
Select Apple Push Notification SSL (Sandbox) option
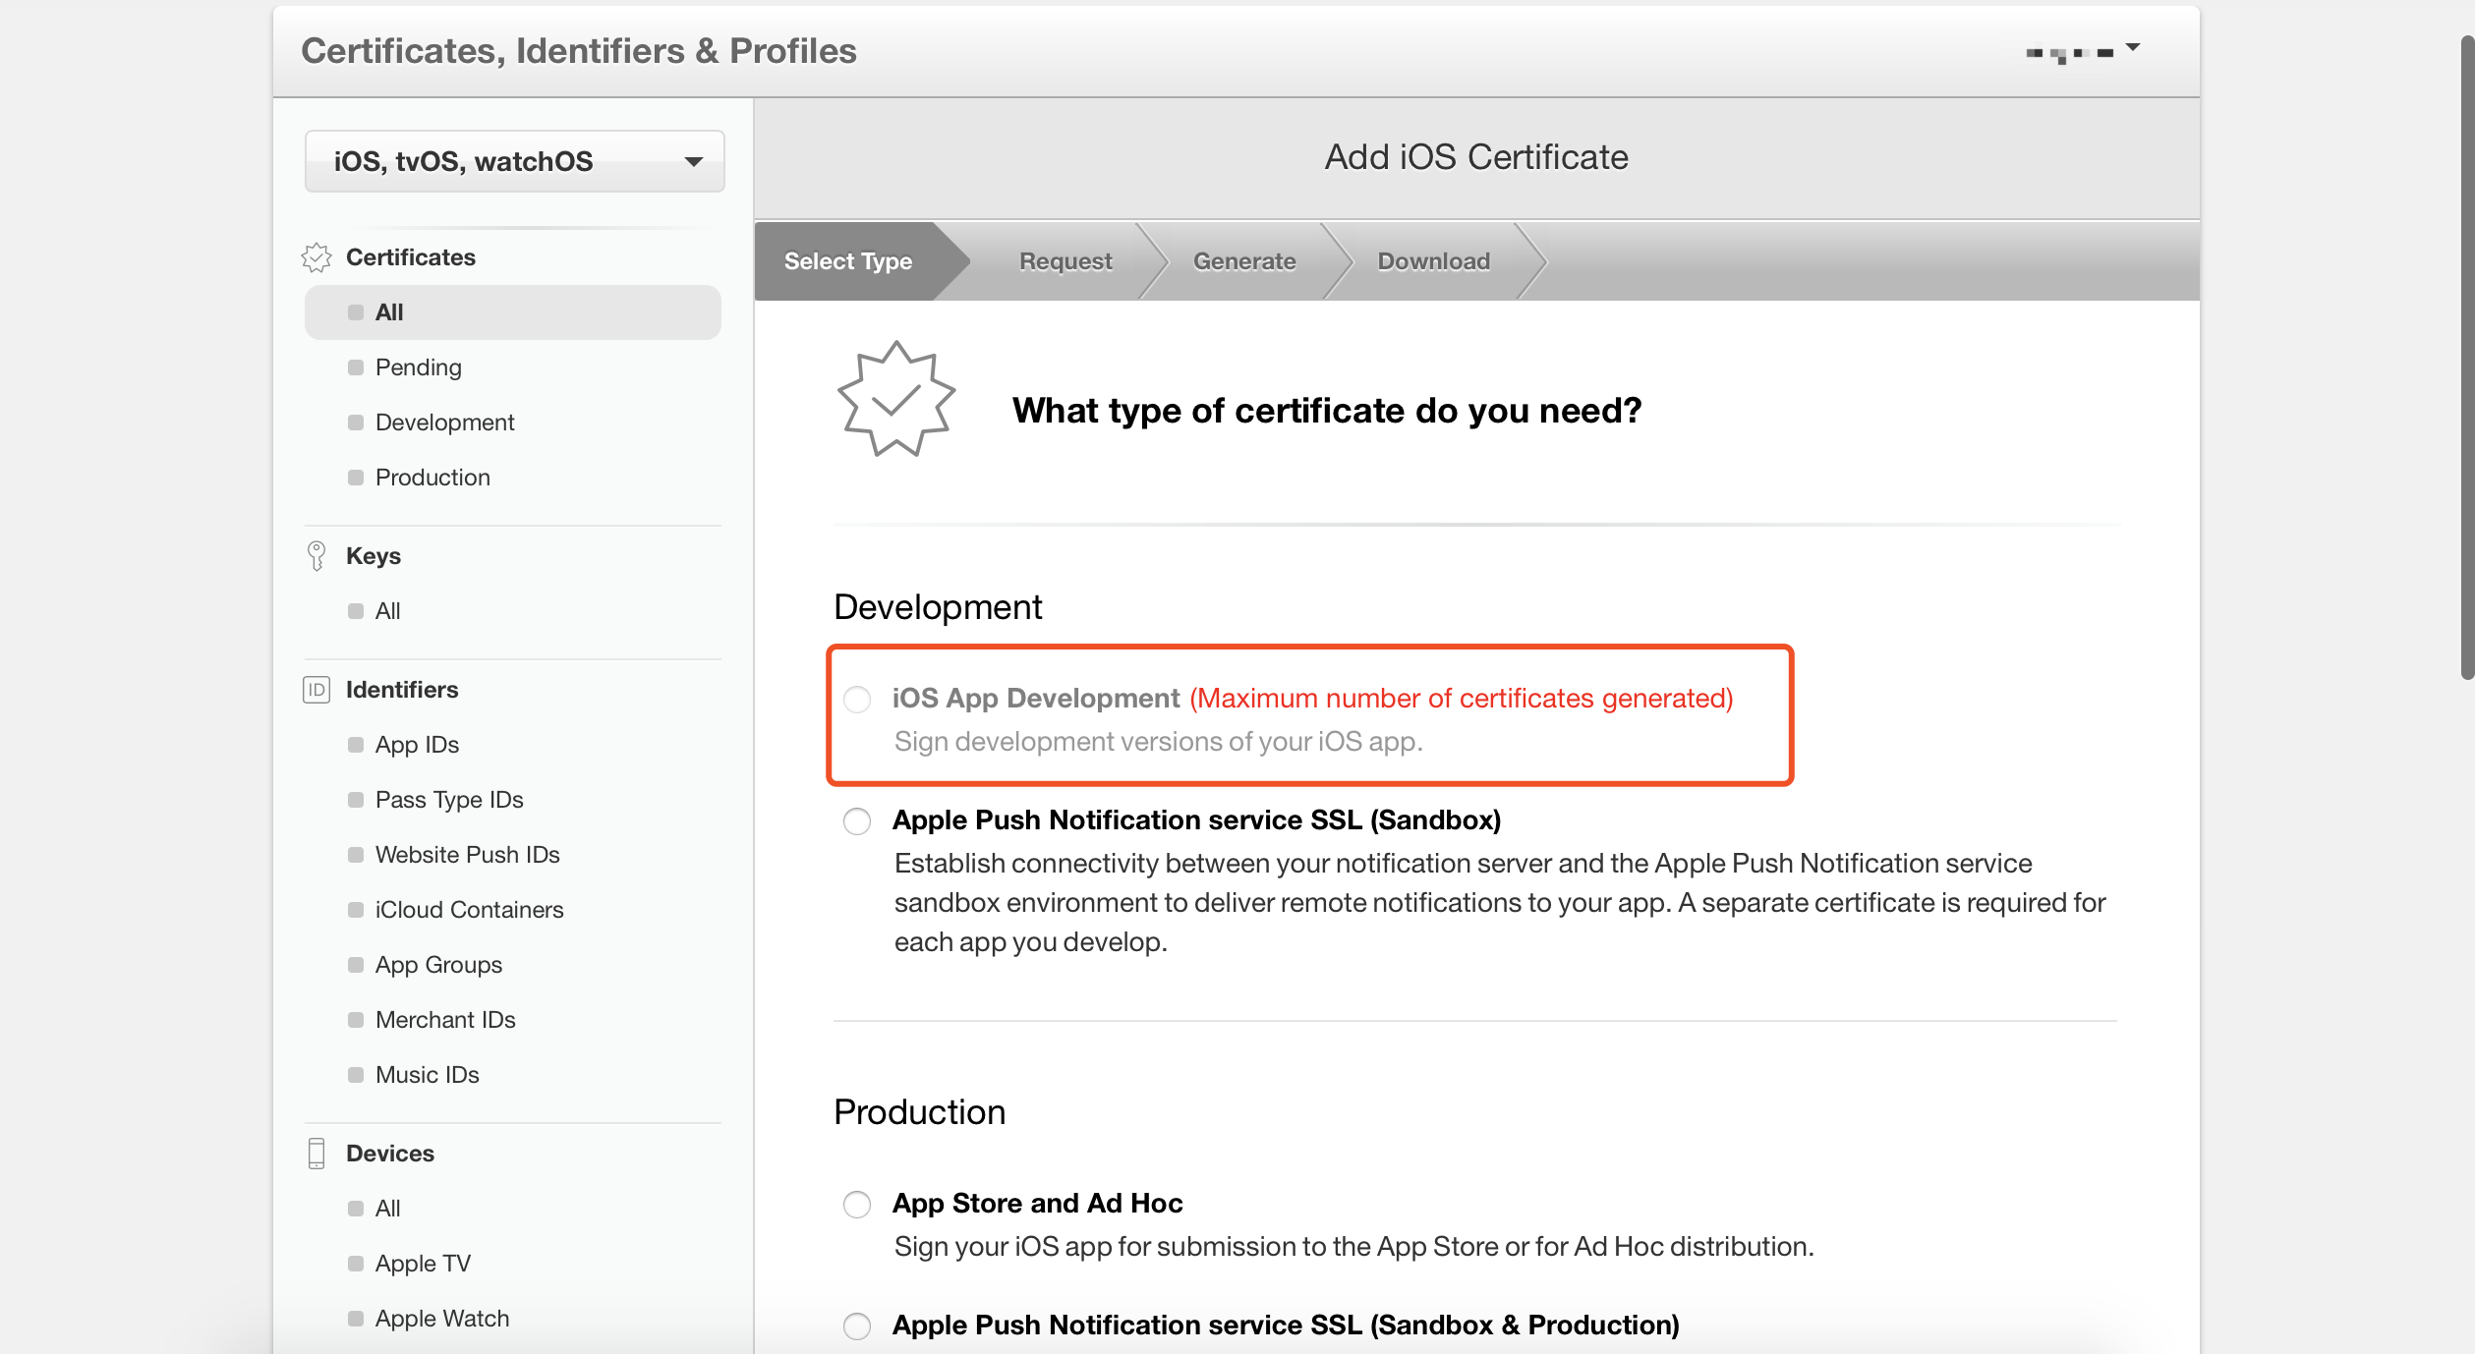(857, 821)
